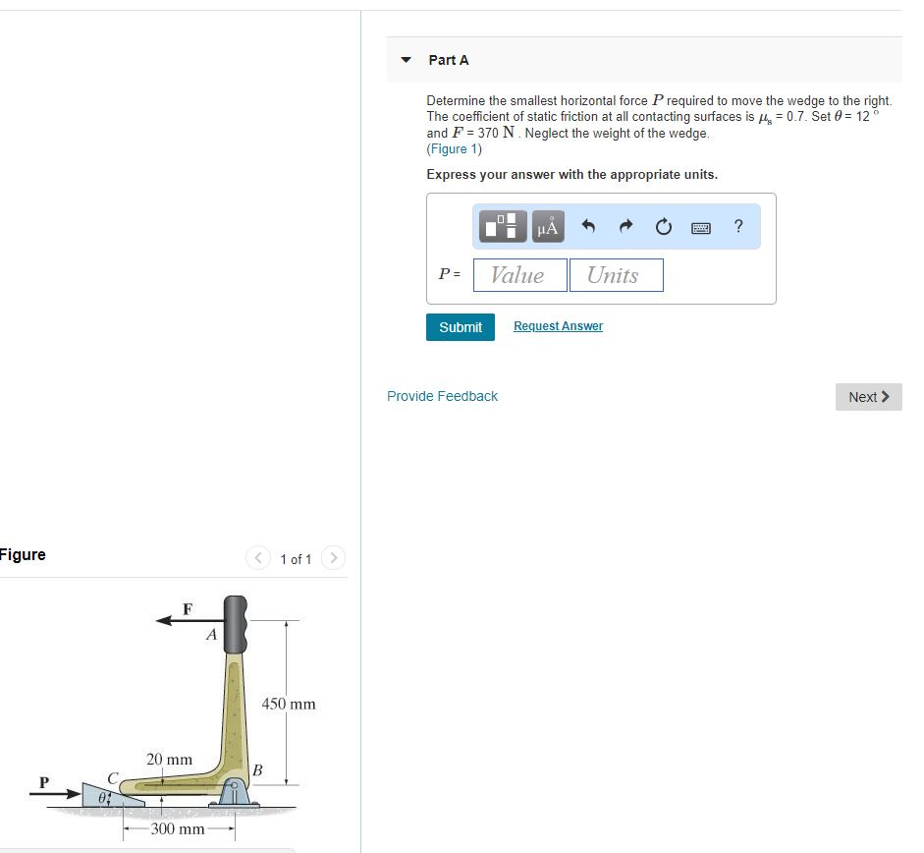924x853 pixels.
Task: Click the next figure arrow
Action: click(x=333, y=557)
